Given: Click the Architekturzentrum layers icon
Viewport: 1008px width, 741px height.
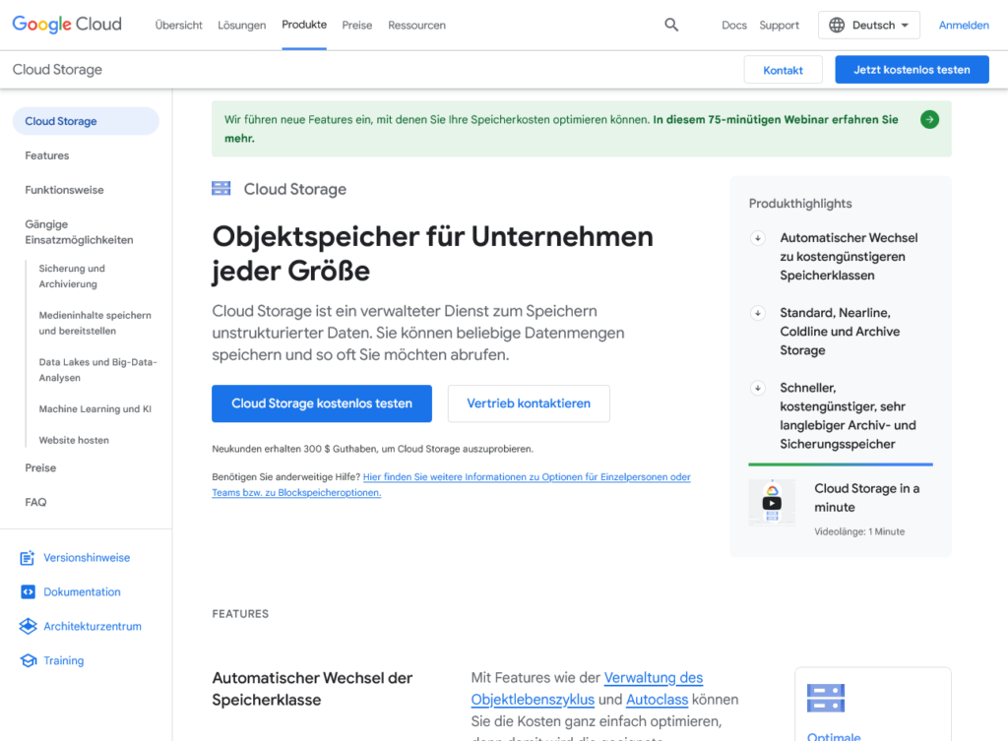Looking at the screenshot, I should [28, 626].
